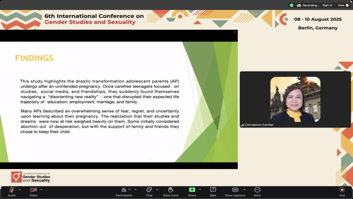Select Concepcion Corotan's video thumbnail

coord(295,99)
